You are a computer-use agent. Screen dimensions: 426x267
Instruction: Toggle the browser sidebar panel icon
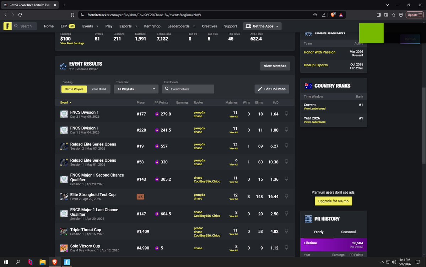(378, 15)
